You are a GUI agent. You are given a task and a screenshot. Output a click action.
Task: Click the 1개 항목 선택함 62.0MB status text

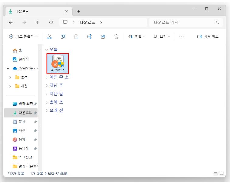click(49, 174)
